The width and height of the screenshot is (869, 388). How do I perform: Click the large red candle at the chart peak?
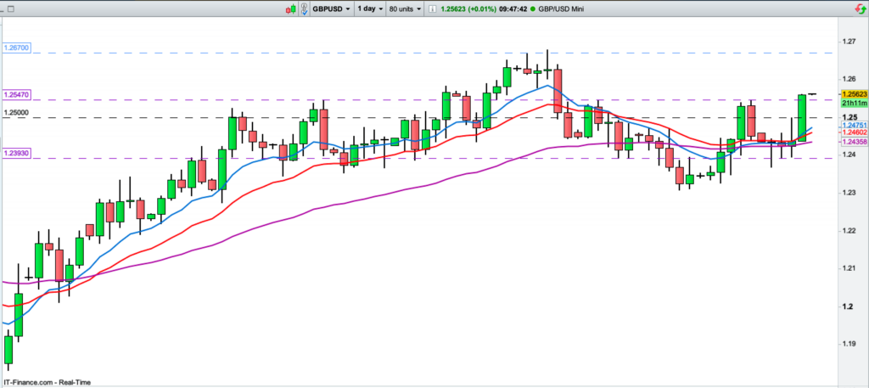point(558,91)
